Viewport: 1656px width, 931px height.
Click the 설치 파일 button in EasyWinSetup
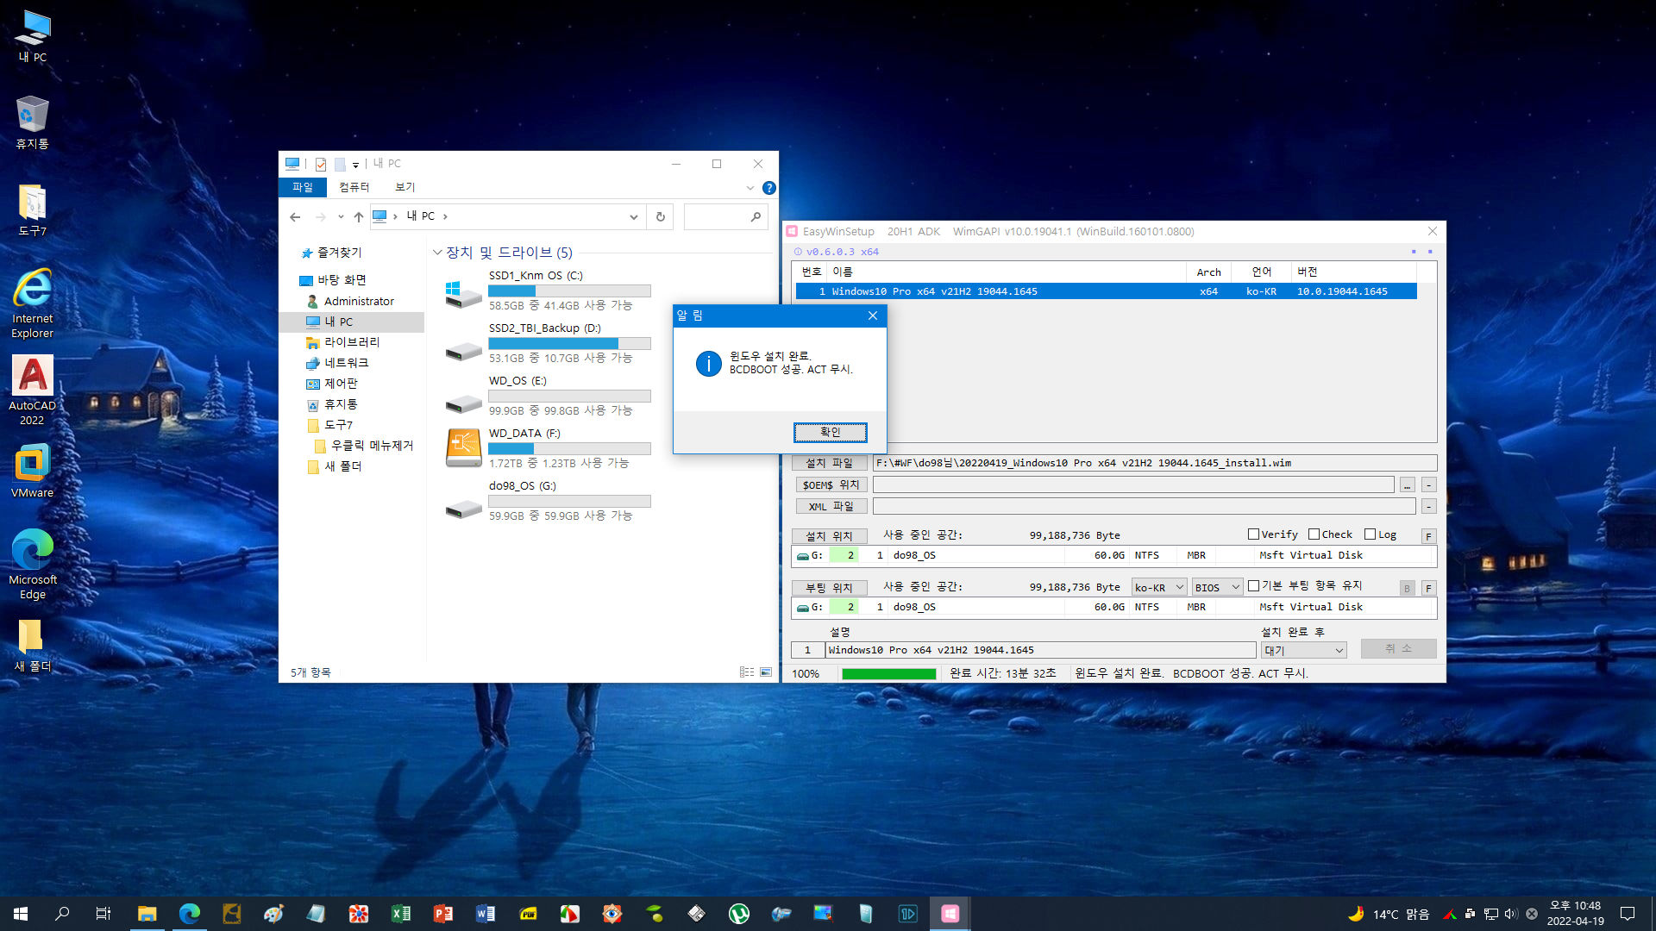click(829, 463)
